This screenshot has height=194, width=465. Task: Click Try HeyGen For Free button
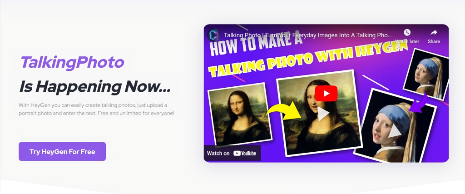[62, 152]
